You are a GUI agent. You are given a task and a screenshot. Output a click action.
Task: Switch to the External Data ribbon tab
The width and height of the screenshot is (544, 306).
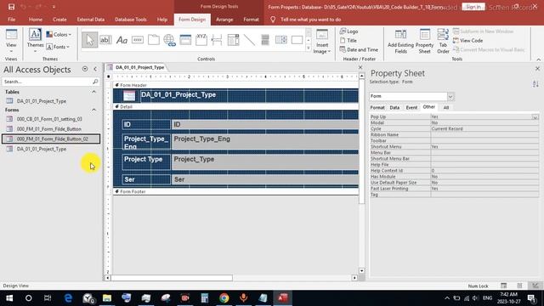91,20
